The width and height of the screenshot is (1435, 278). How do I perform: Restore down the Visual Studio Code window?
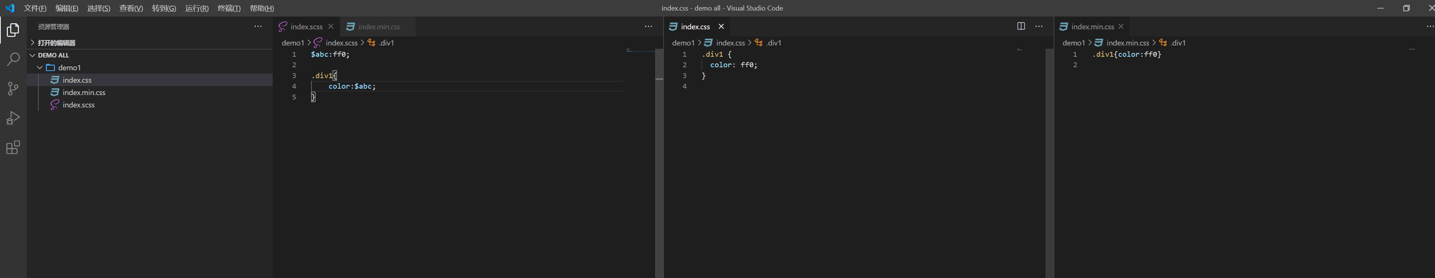[x=1406, y=8]
